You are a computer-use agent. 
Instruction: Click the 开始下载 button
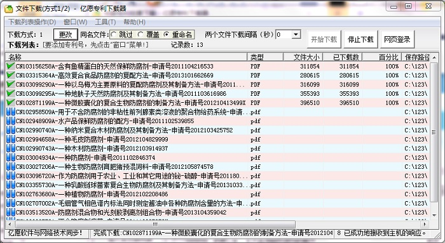(324, 39)
